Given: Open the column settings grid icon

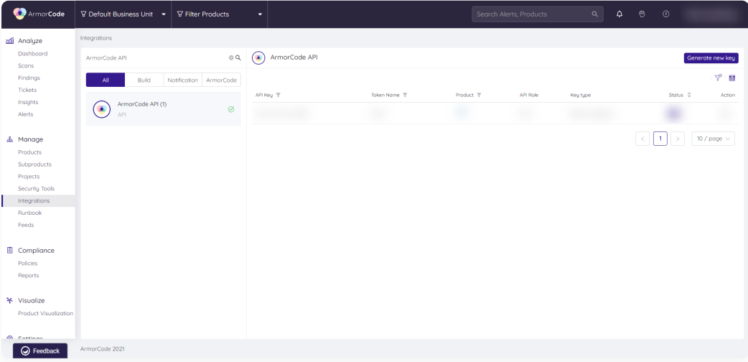Looking at the screenshot, I should click(731, 78).
